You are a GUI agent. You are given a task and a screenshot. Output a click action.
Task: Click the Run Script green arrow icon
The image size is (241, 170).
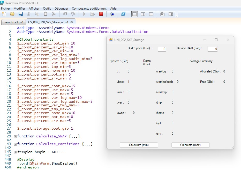tap(84, 14)
